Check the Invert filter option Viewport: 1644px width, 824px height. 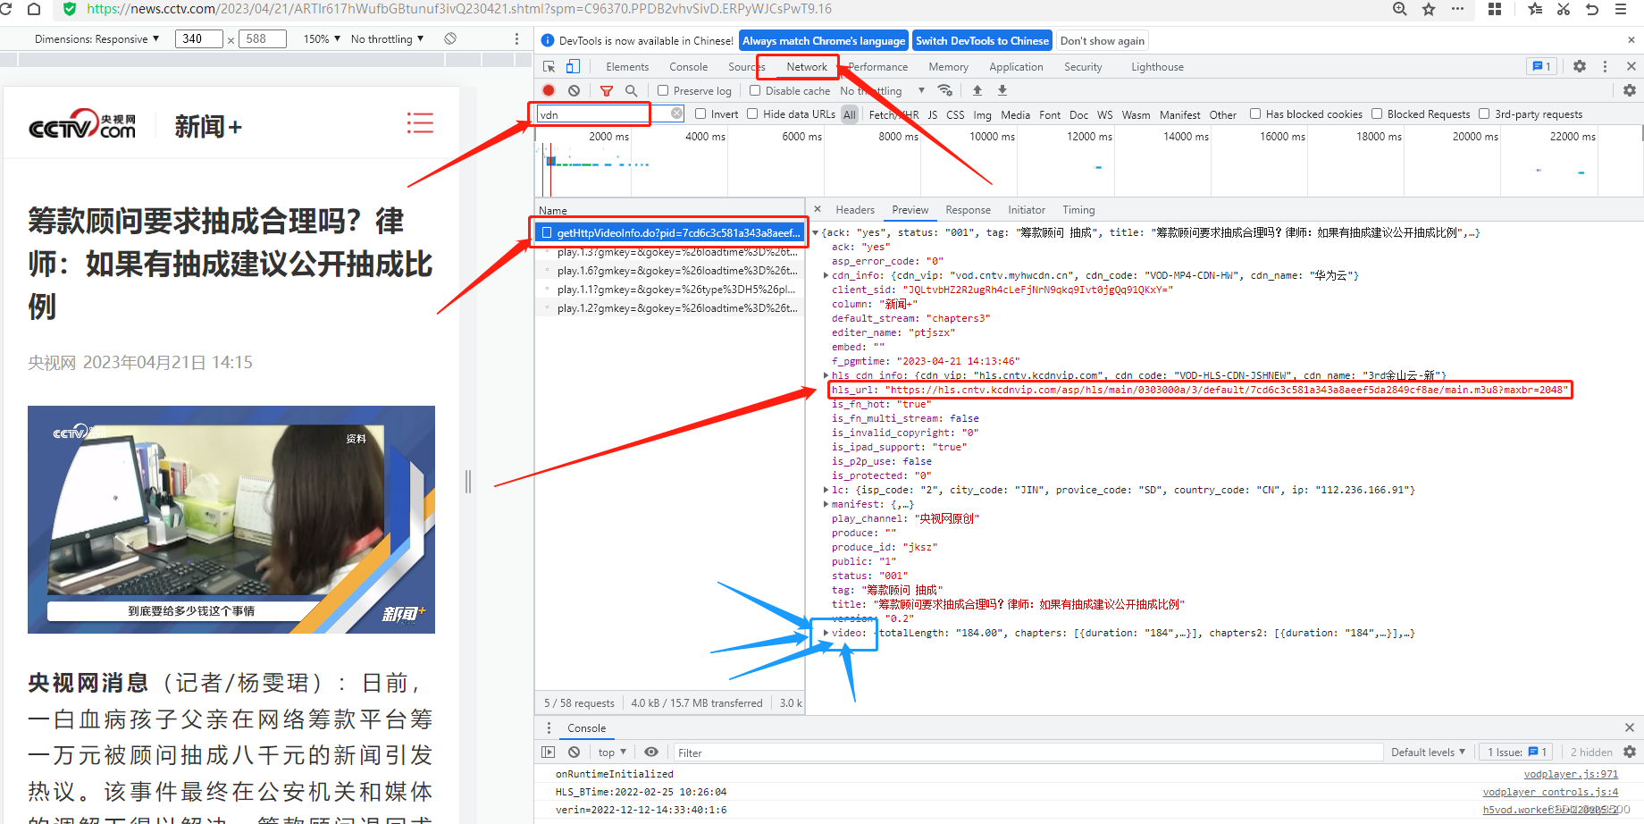[700, 114]
